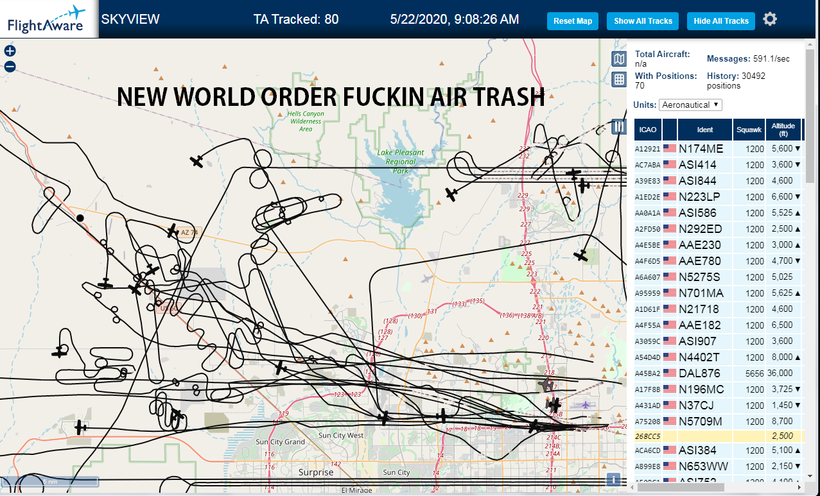Select the ASI414 aircraft row
The height and width of the screenshot is (496, 820).
click(x=719, y=165)
